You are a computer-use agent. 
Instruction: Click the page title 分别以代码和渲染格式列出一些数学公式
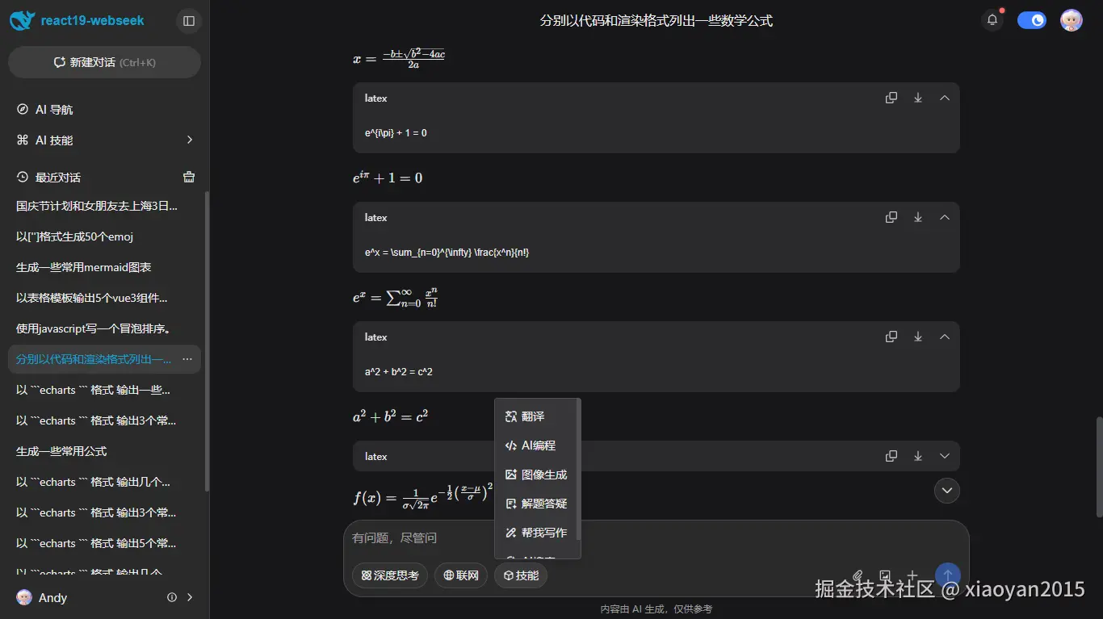pos(656,21)
